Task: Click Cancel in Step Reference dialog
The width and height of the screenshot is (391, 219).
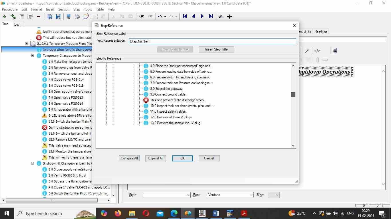Action: click(209, 158)
